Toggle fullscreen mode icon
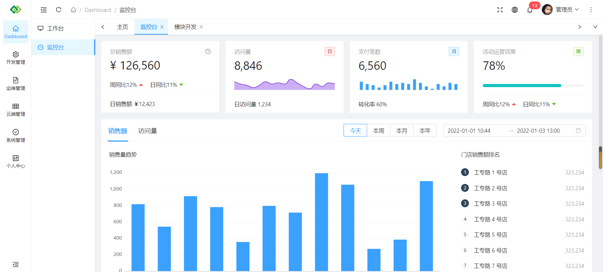 [500, 10]
